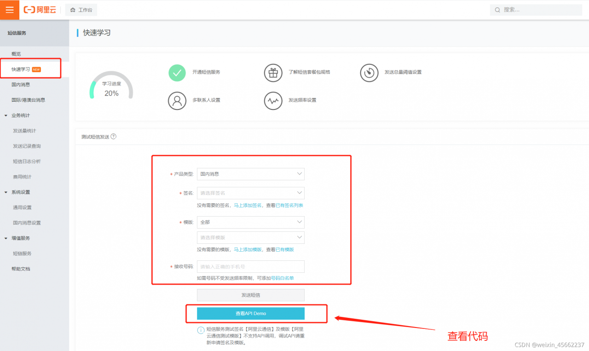Focus the 接收号码 phone number field
This screenshot has width=589, height=351.
click(251, 266)
